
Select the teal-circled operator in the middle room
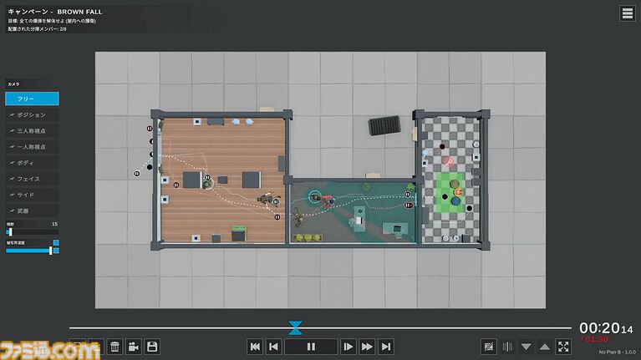[x=315, y=197]
